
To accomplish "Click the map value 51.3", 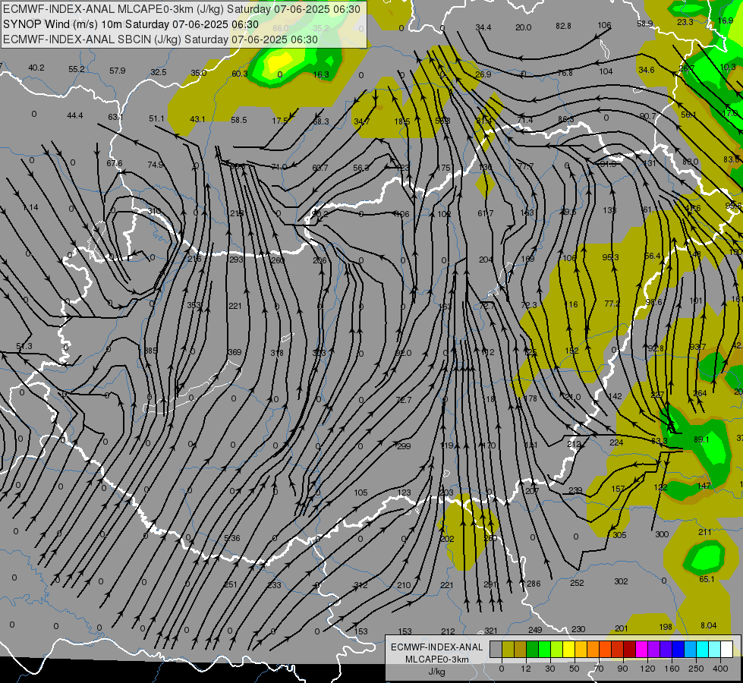I will pos(24,346).
